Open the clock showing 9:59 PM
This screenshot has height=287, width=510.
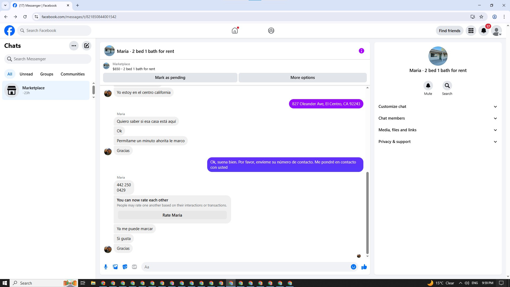coord(488,283)
